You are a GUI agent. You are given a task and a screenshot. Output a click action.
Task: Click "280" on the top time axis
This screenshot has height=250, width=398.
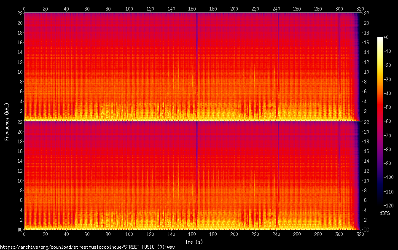click(x=318, y=8)
